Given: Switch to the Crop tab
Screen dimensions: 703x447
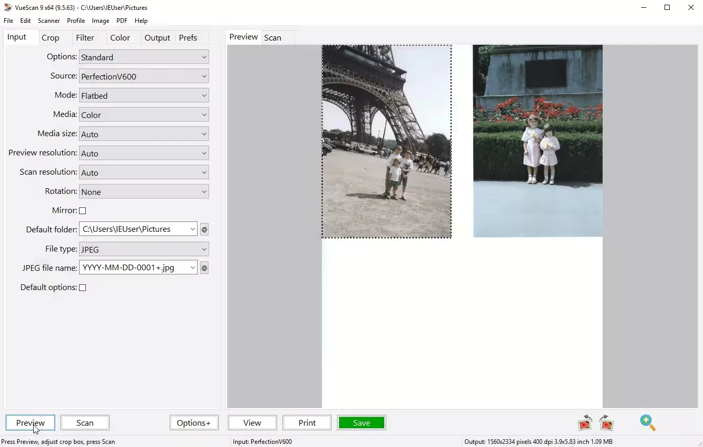Looking at the screenshot, I should [x=50, y=37].
